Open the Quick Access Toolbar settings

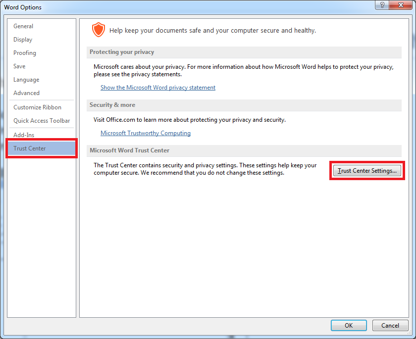[x=42, y=121]
